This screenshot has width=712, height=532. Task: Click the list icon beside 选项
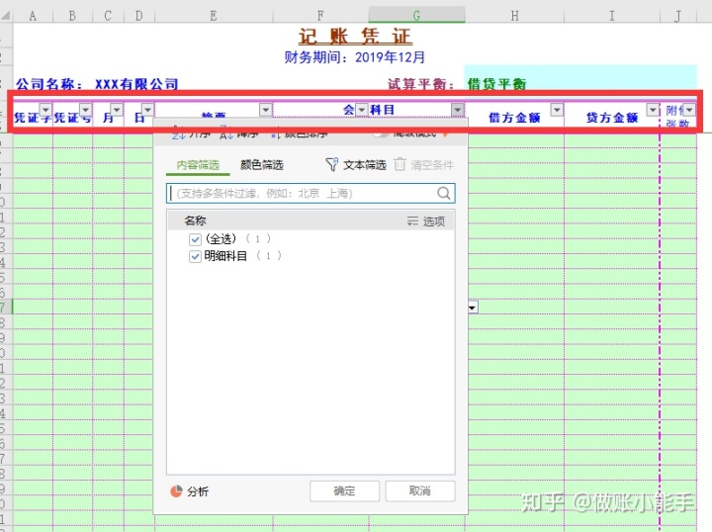412,222
